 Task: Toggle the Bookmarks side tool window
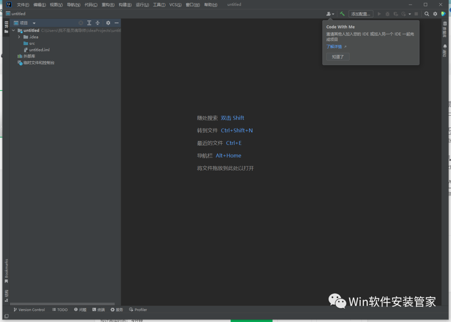pyautogui.click(x=6, y=271)
